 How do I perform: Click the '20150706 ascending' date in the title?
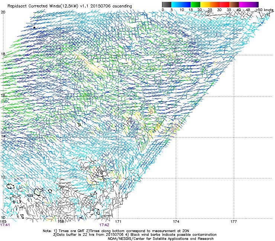click(x=111, y=6)
